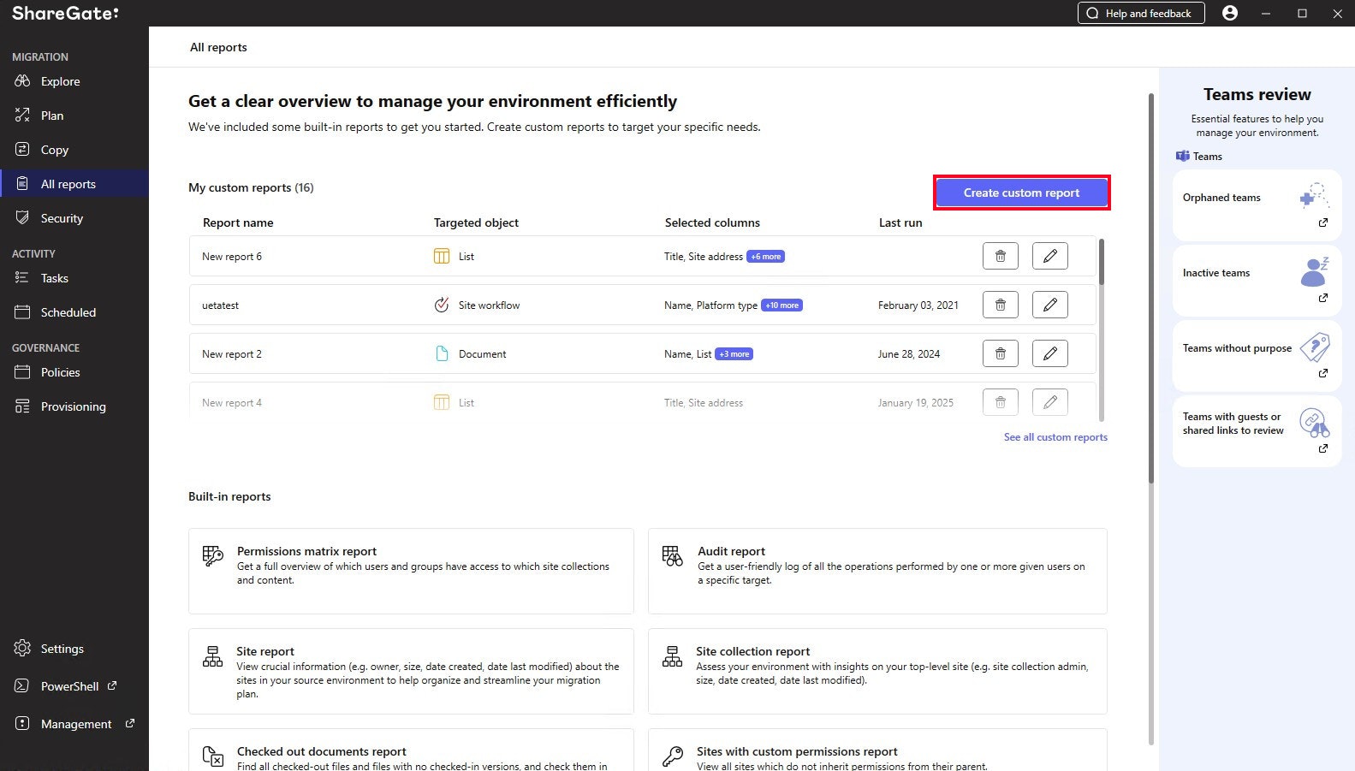
Task: Open the user account profile icon
Action: (x=1230, y=13)
